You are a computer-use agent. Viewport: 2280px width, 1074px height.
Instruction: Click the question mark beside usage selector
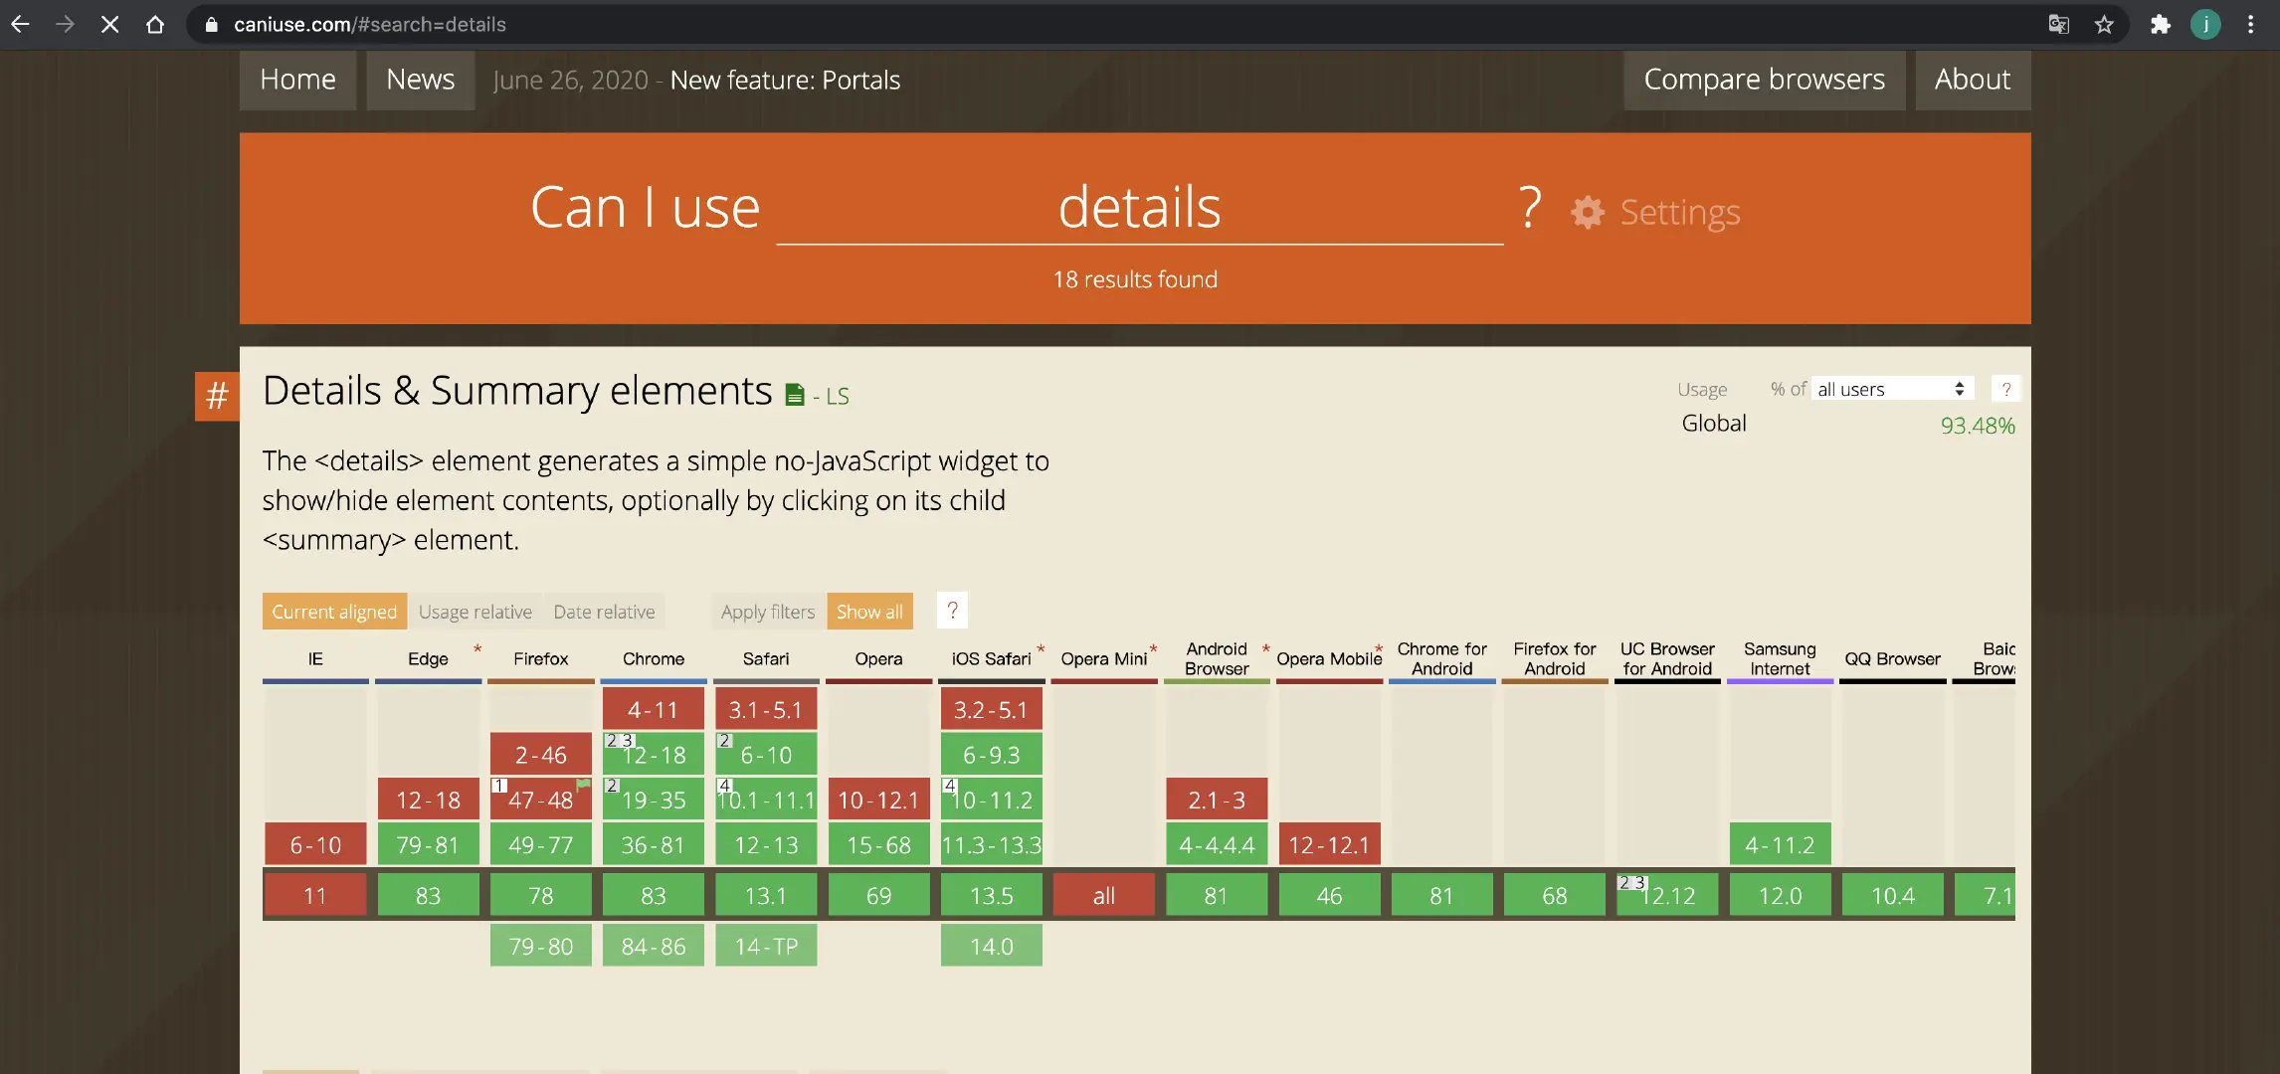(2005, 389)
